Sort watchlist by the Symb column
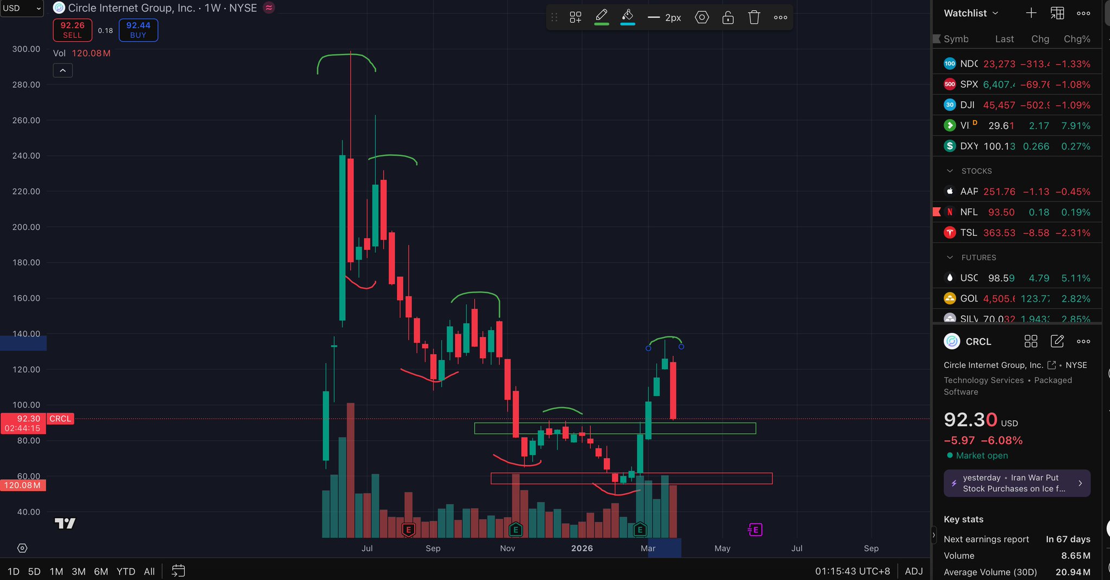 [956, 39]
